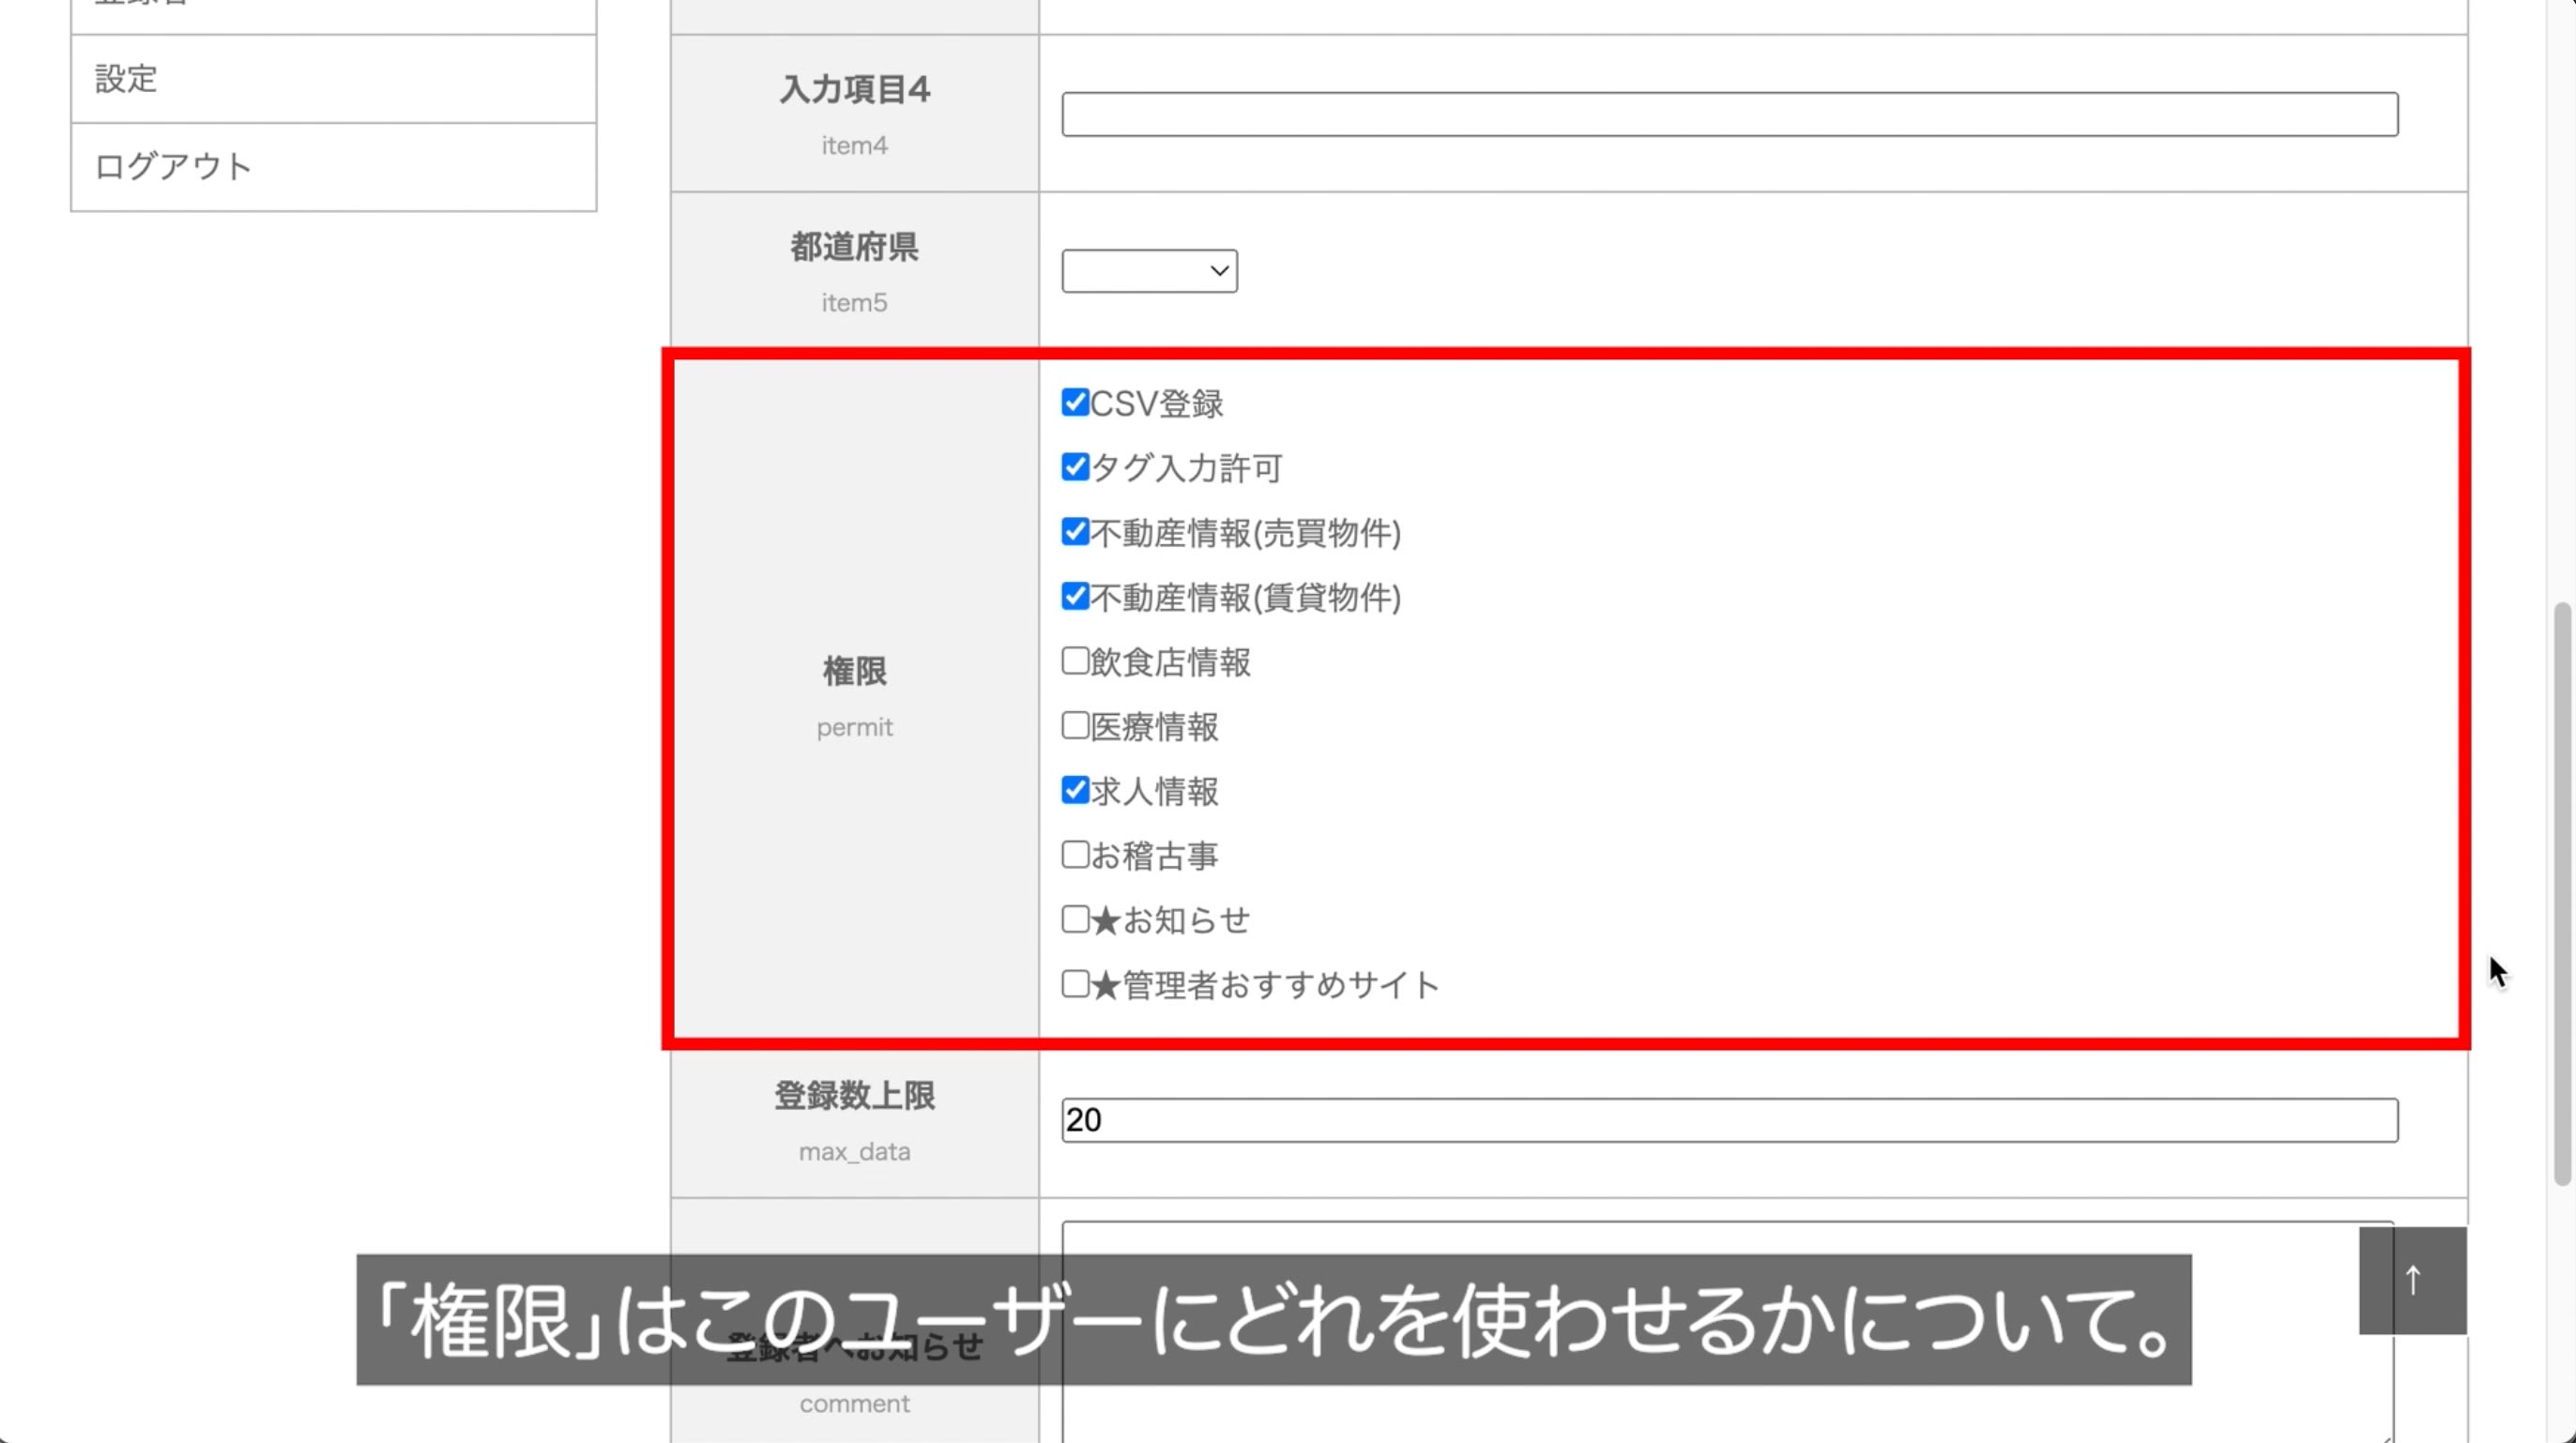Click the 都道府県 row label
The image size is (2576, 1443).
(854, 247)
